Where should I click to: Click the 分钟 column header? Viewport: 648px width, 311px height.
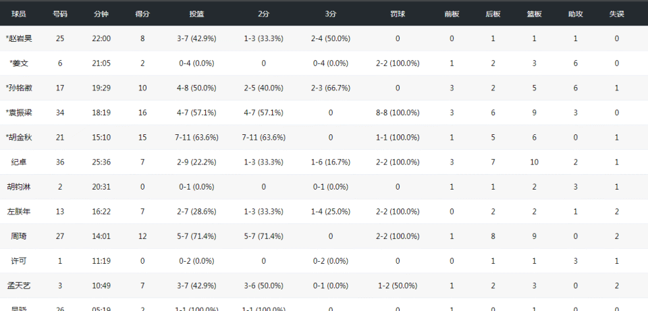coord(101,14)
